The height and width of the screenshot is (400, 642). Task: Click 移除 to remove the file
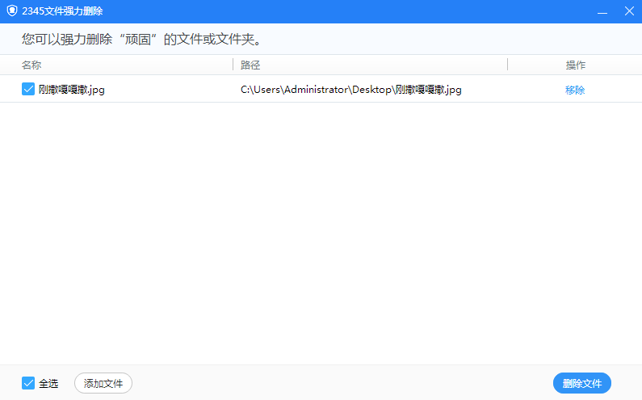point(575,90)
